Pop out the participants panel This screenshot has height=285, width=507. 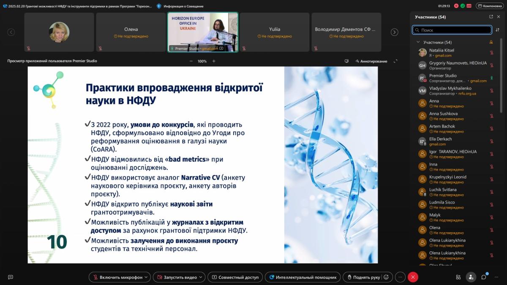[491, 17]
